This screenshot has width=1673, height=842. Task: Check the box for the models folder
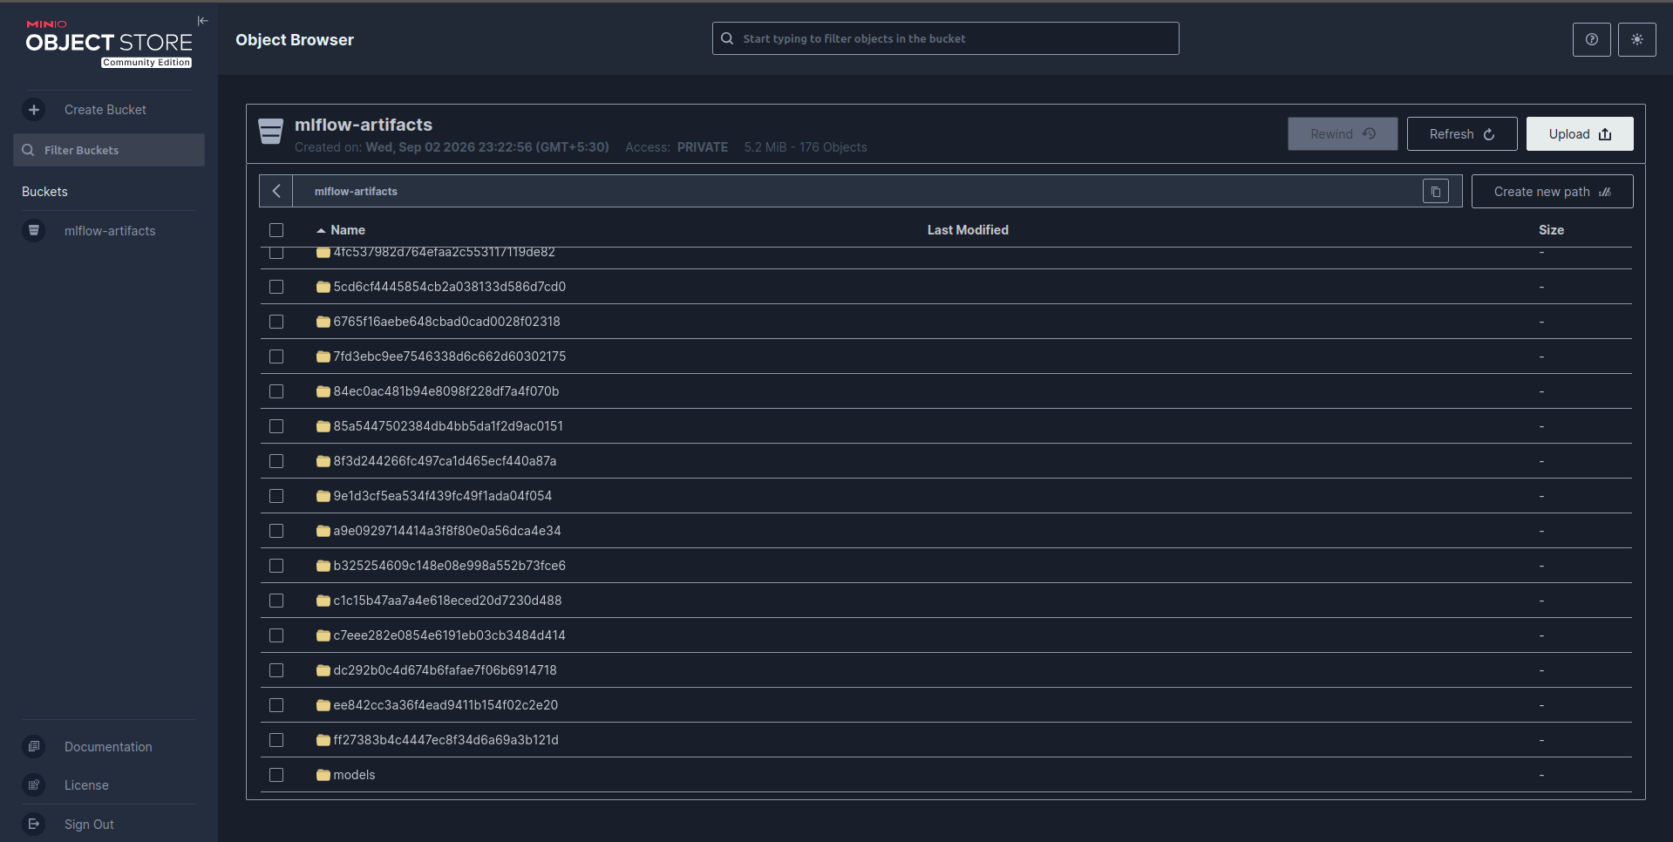click(276, 775)
